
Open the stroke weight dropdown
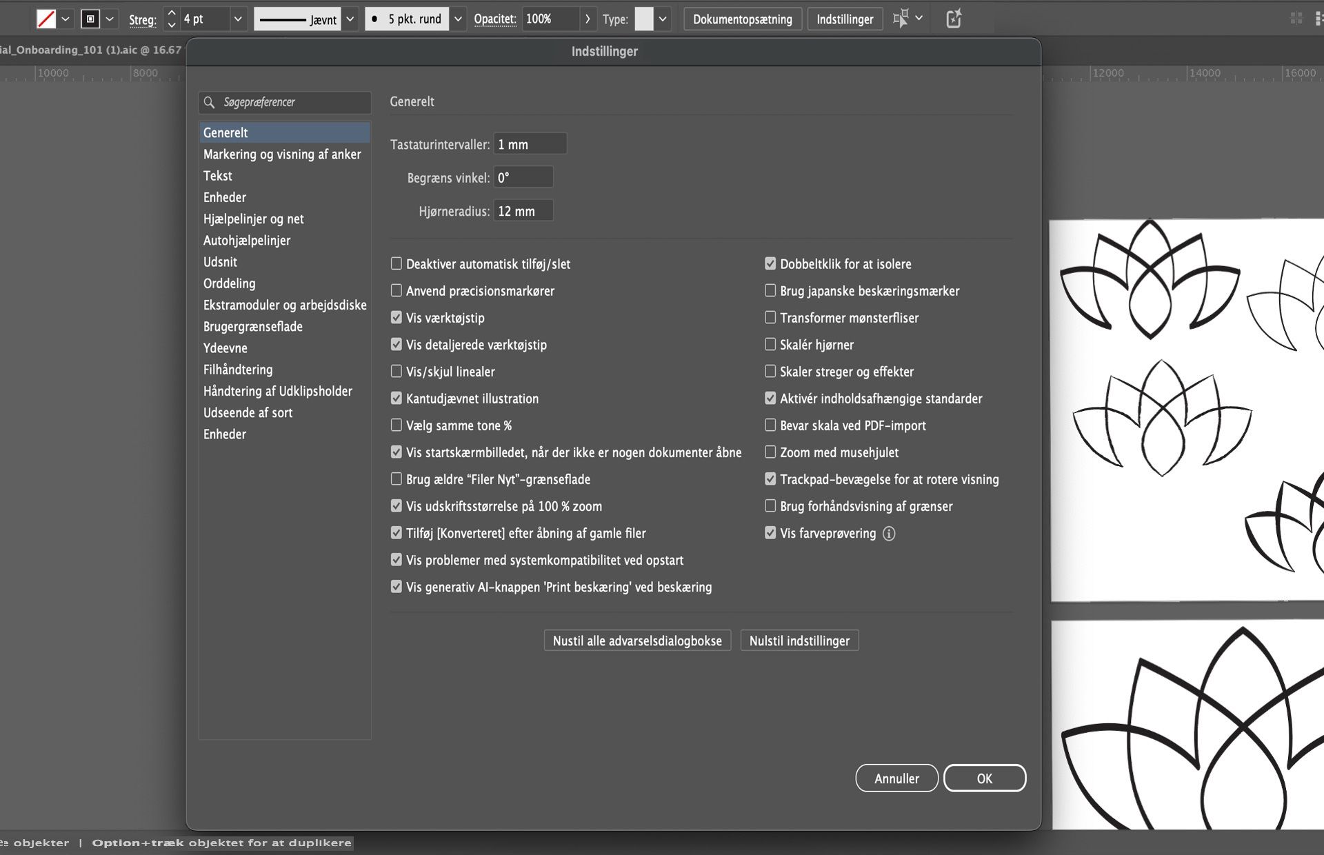tap(238, 19)
